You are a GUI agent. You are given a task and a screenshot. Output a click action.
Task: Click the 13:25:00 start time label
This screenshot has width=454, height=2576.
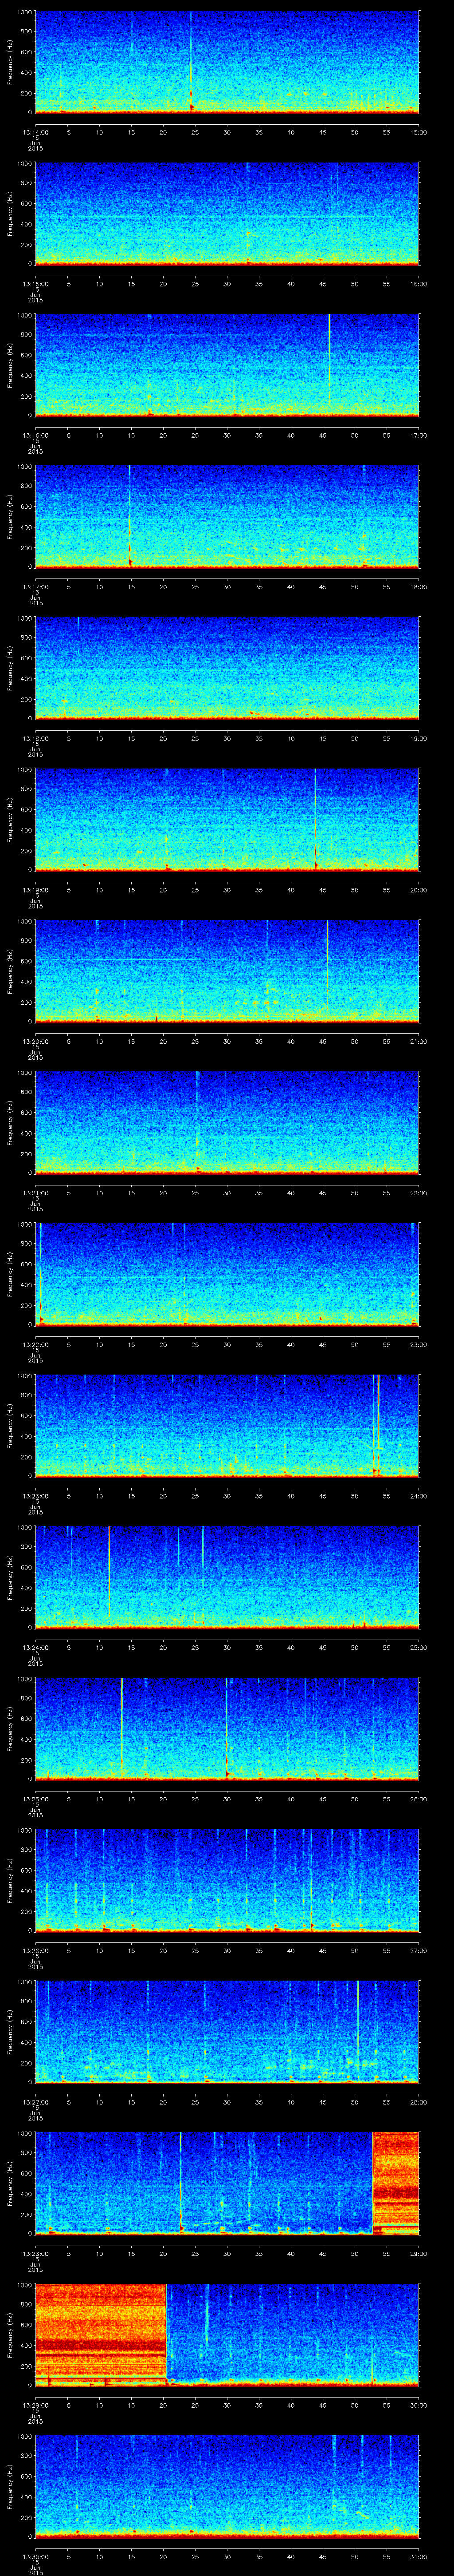35,1799
